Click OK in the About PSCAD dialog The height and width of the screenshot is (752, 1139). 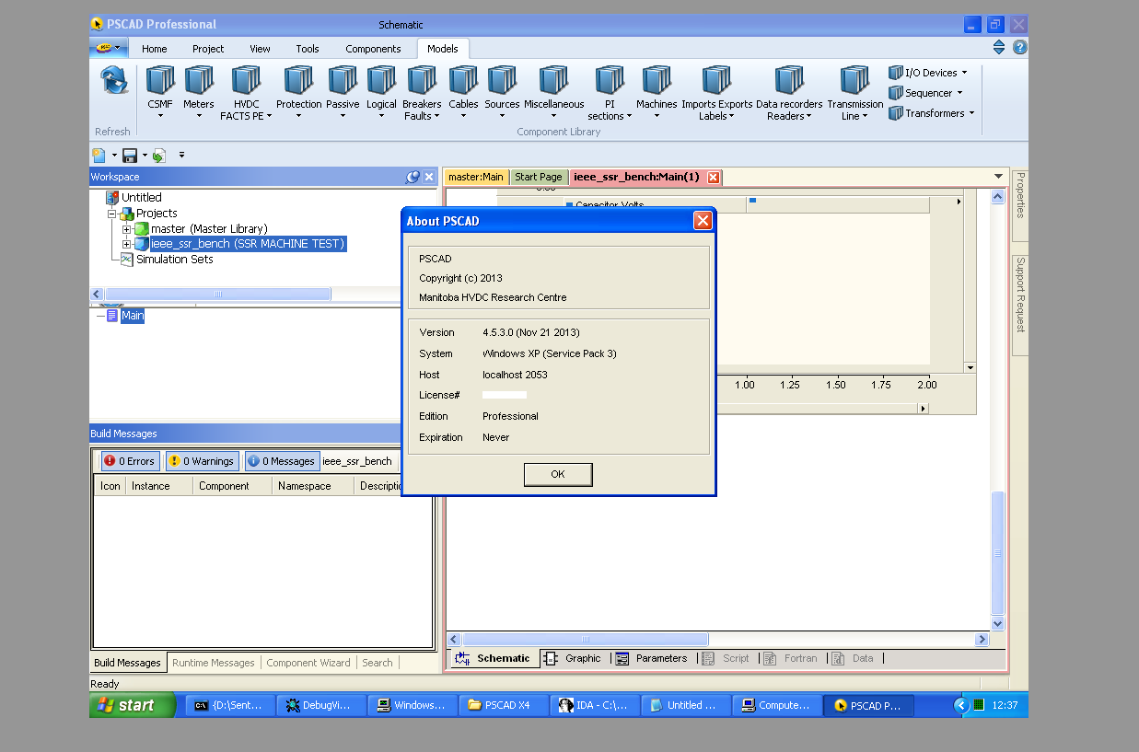(558, 474)
